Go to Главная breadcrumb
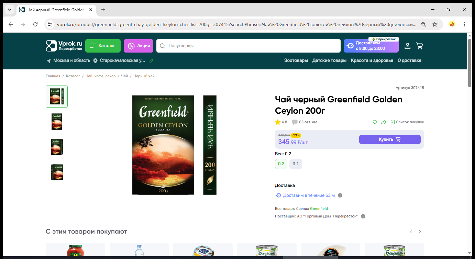This screenshot has width=475, height=259. point(53,76)
